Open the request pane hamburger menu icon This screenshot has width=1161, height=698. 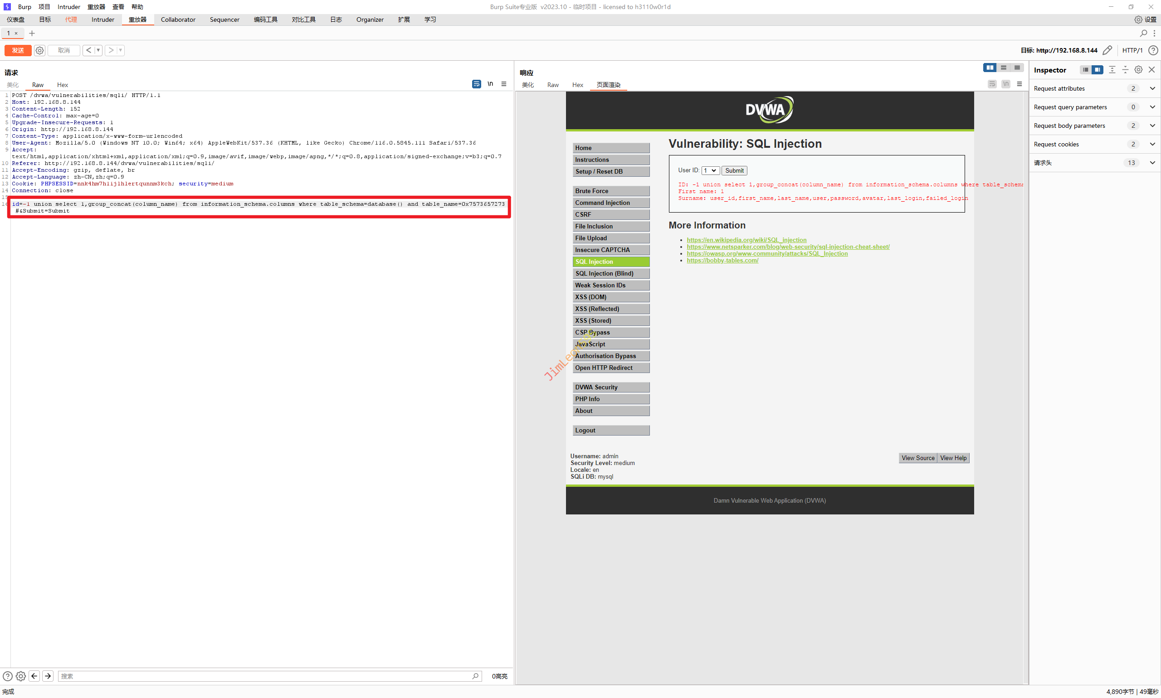[503, 84]
